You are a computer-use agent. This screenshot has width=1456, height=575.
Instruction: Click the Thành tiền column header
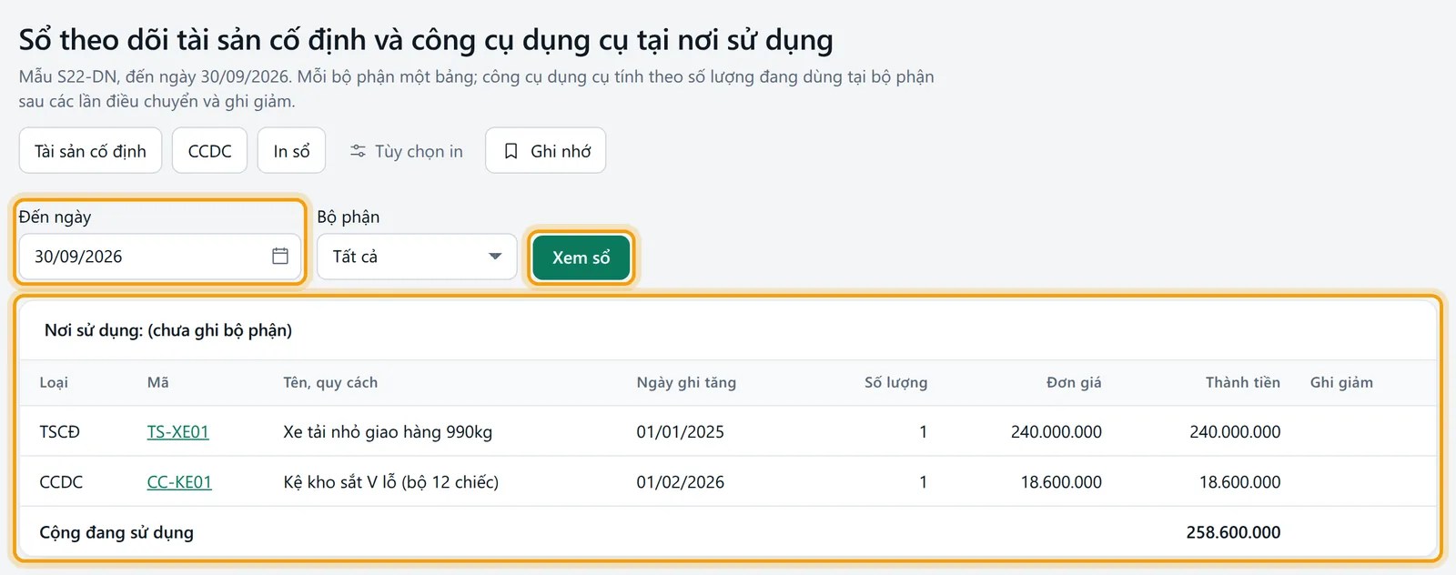pyautogui.click(x=1243, y=382)
